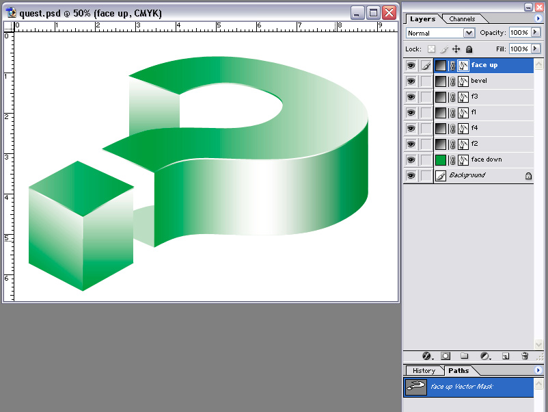
Task: Click the bevel layer vector mask thumbnail
Action: [463, 81]
